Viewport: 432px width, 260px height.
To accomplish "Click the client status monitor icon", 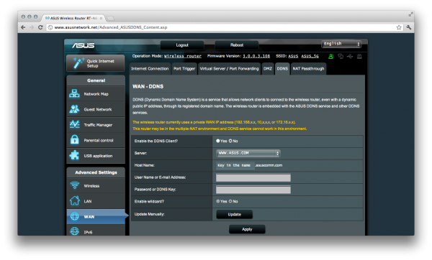I will click(x=341, y=56).
